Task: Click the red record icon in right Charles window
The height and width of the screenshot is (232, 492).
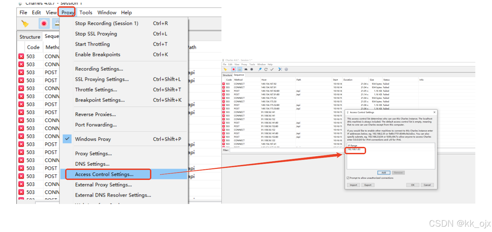Action: click(x=233, y=69)
